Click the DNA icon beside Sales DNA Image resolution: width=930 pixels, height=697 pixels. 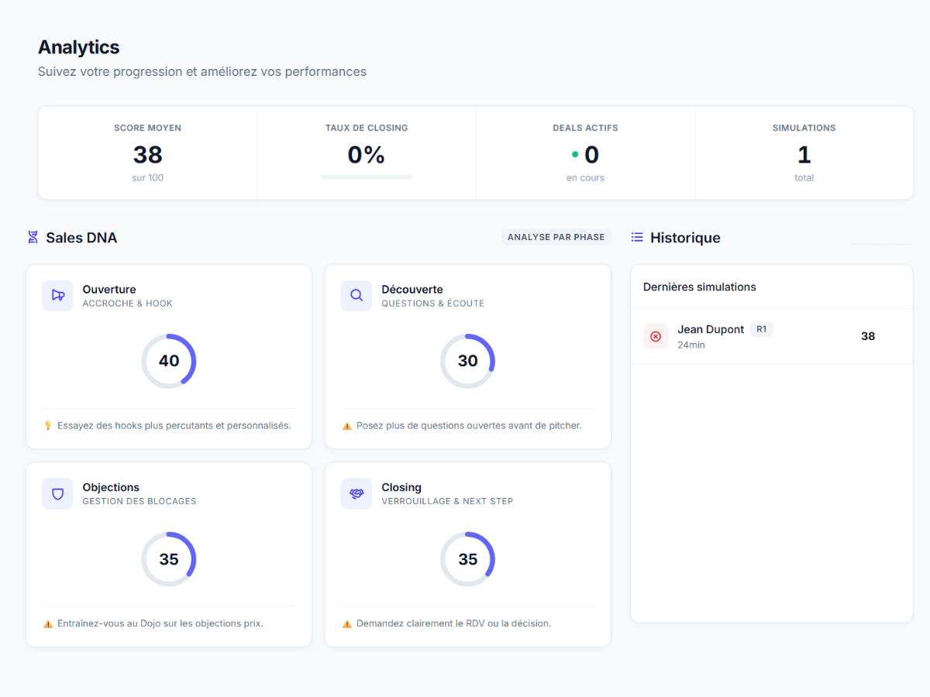coord(31,237)
